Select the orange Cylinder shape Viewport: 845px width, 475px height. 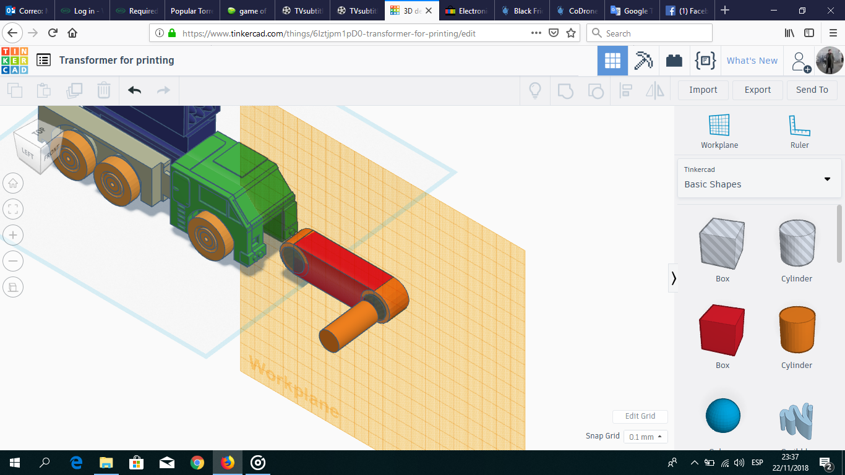(797, 330)
